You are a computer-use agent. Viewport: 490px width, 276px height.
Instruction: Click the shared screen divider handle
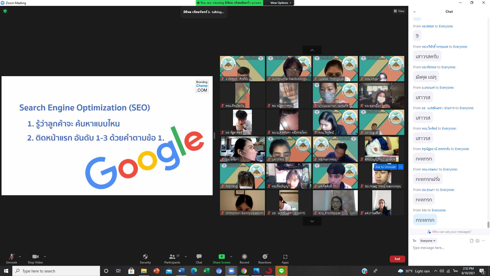coord(214,136)
